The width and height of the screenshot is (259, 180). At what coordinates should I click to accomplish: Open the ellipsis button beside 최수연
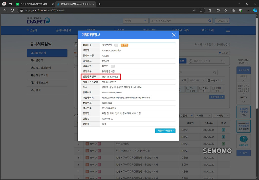tap(113, 66)
